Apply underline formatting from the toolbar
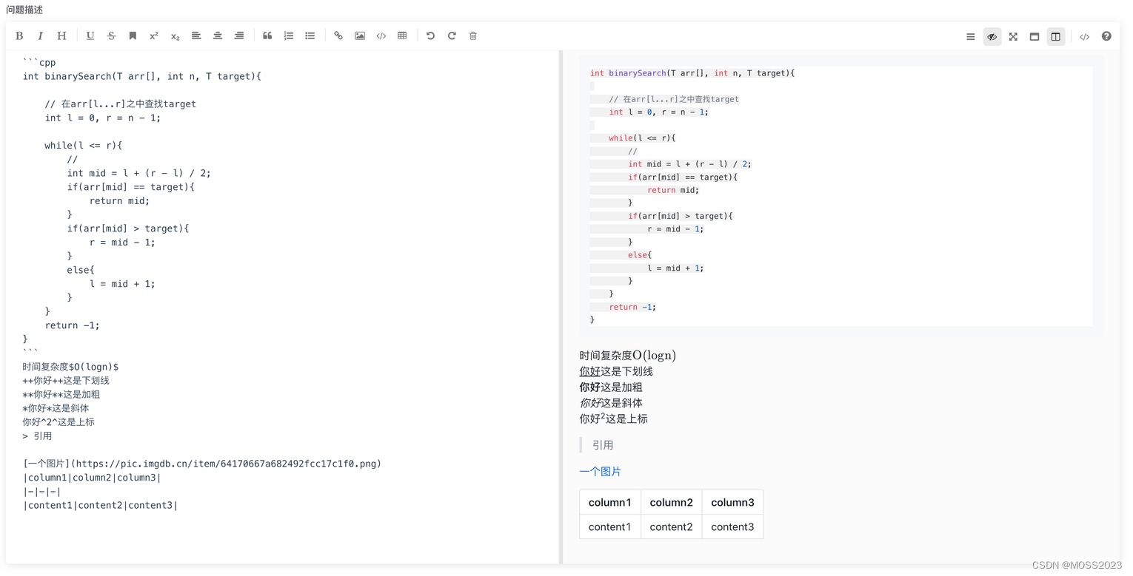 (90, 35)
